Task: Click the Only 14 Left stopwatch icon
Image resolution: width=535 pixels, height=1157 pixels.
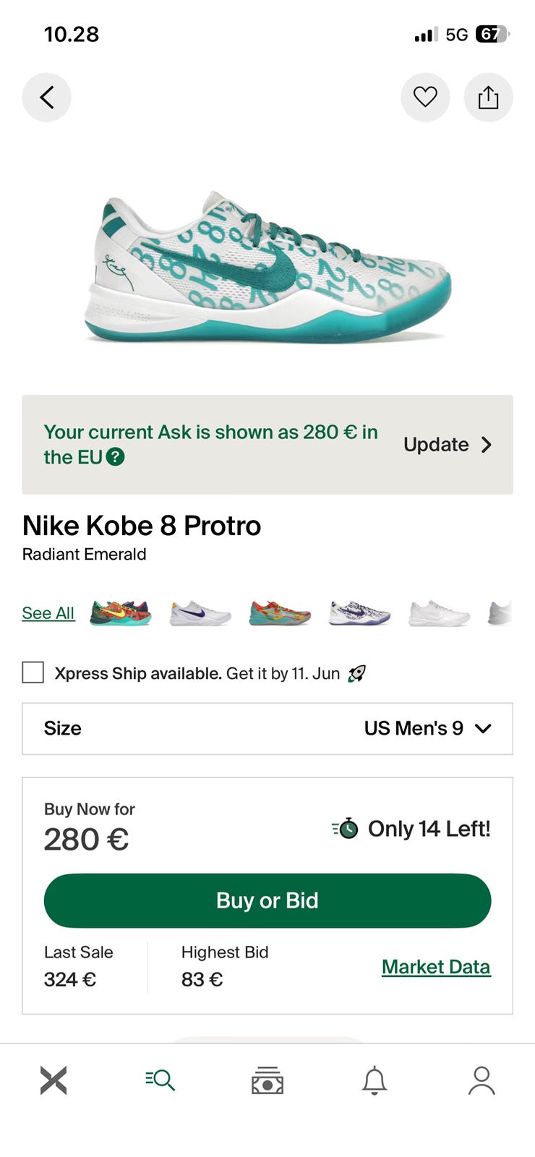Action: (x=346, y=828)
